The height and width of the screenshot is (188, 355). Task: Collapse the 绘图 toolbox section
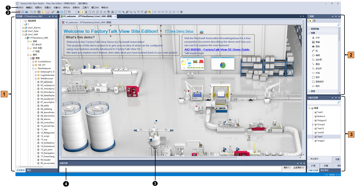(309, 33)
